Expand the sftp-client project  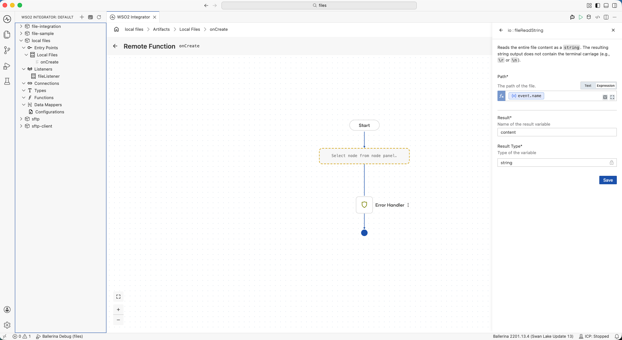click(x=21, y=126)
